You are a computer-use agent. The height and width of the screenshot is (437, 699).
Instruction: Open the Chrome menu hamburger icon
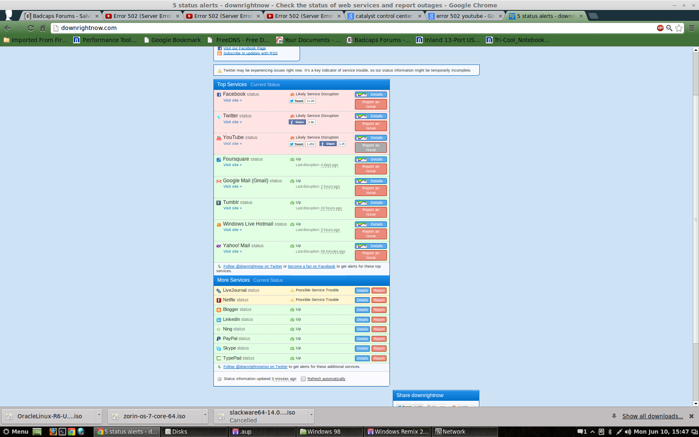click(692, 28)
